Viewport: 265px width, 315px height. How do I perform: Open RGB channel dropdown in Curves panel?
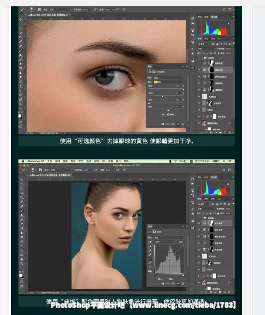click(x=165, y=242)
